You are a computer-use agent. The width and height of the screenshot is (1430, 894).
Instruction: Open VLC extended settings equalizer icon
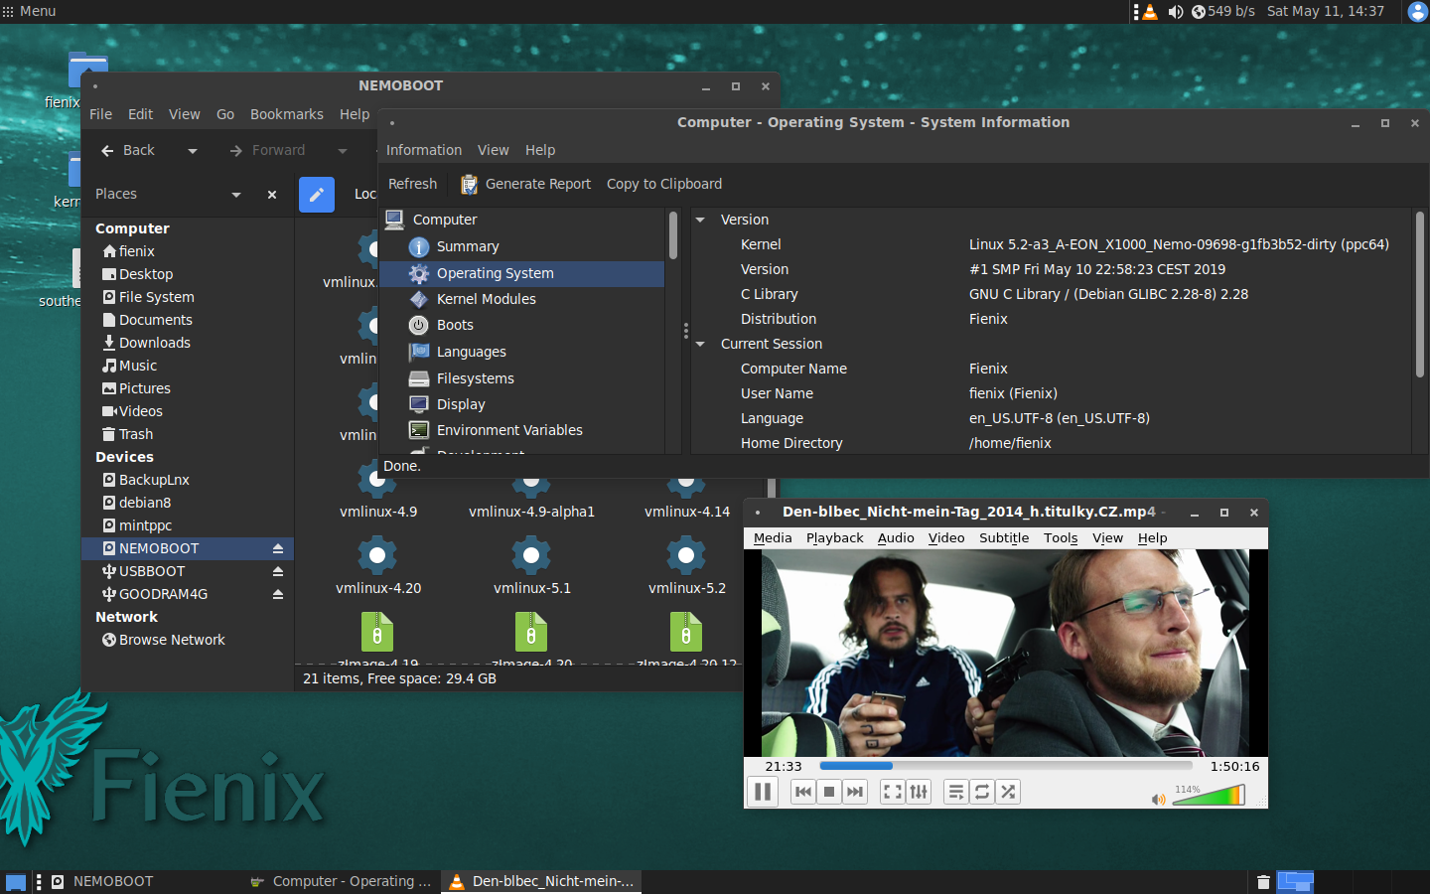(919, 792)
